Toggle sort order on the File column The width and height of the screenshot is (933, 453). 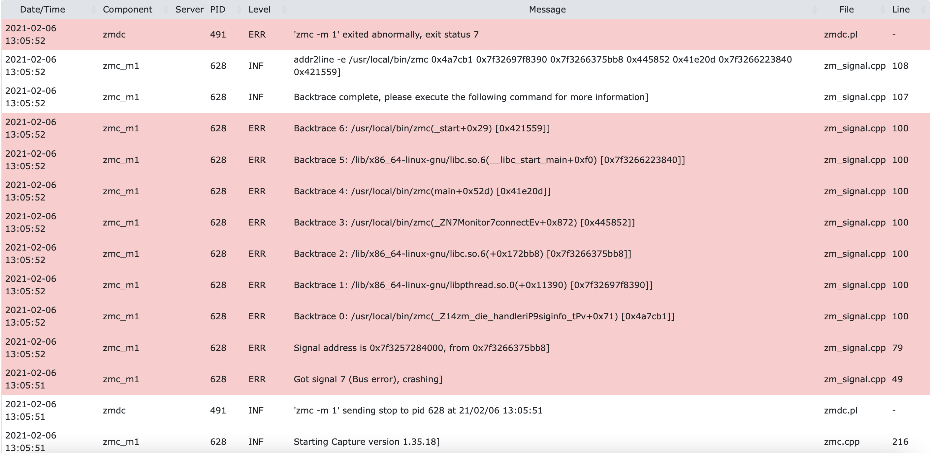pos(848,10)
